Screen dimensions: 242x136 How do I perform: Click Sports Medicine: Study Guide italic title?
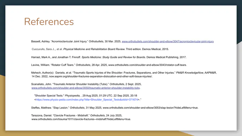pos(113,57)
